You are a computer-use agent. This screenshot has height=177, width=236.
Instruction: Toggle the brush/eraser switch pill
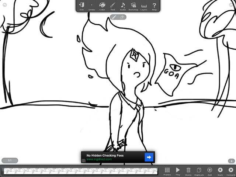pos(118,17)
